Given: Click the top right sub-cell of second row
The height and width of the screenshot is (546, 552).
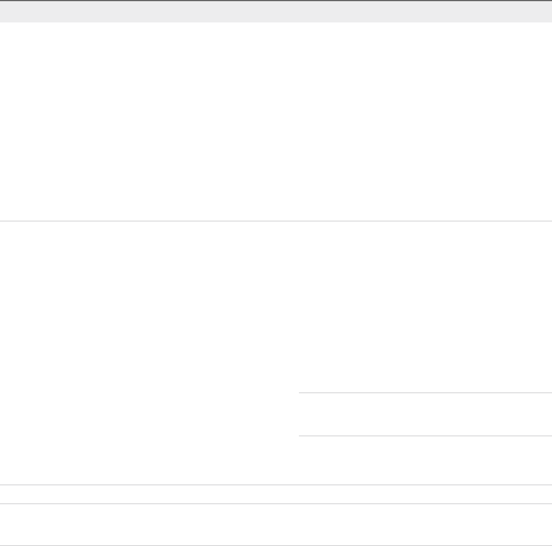Looking at the screenshot, I should [x=425, y=307].
